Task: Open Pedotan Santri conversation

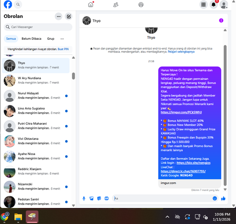Action: click(x=36, y=202)
